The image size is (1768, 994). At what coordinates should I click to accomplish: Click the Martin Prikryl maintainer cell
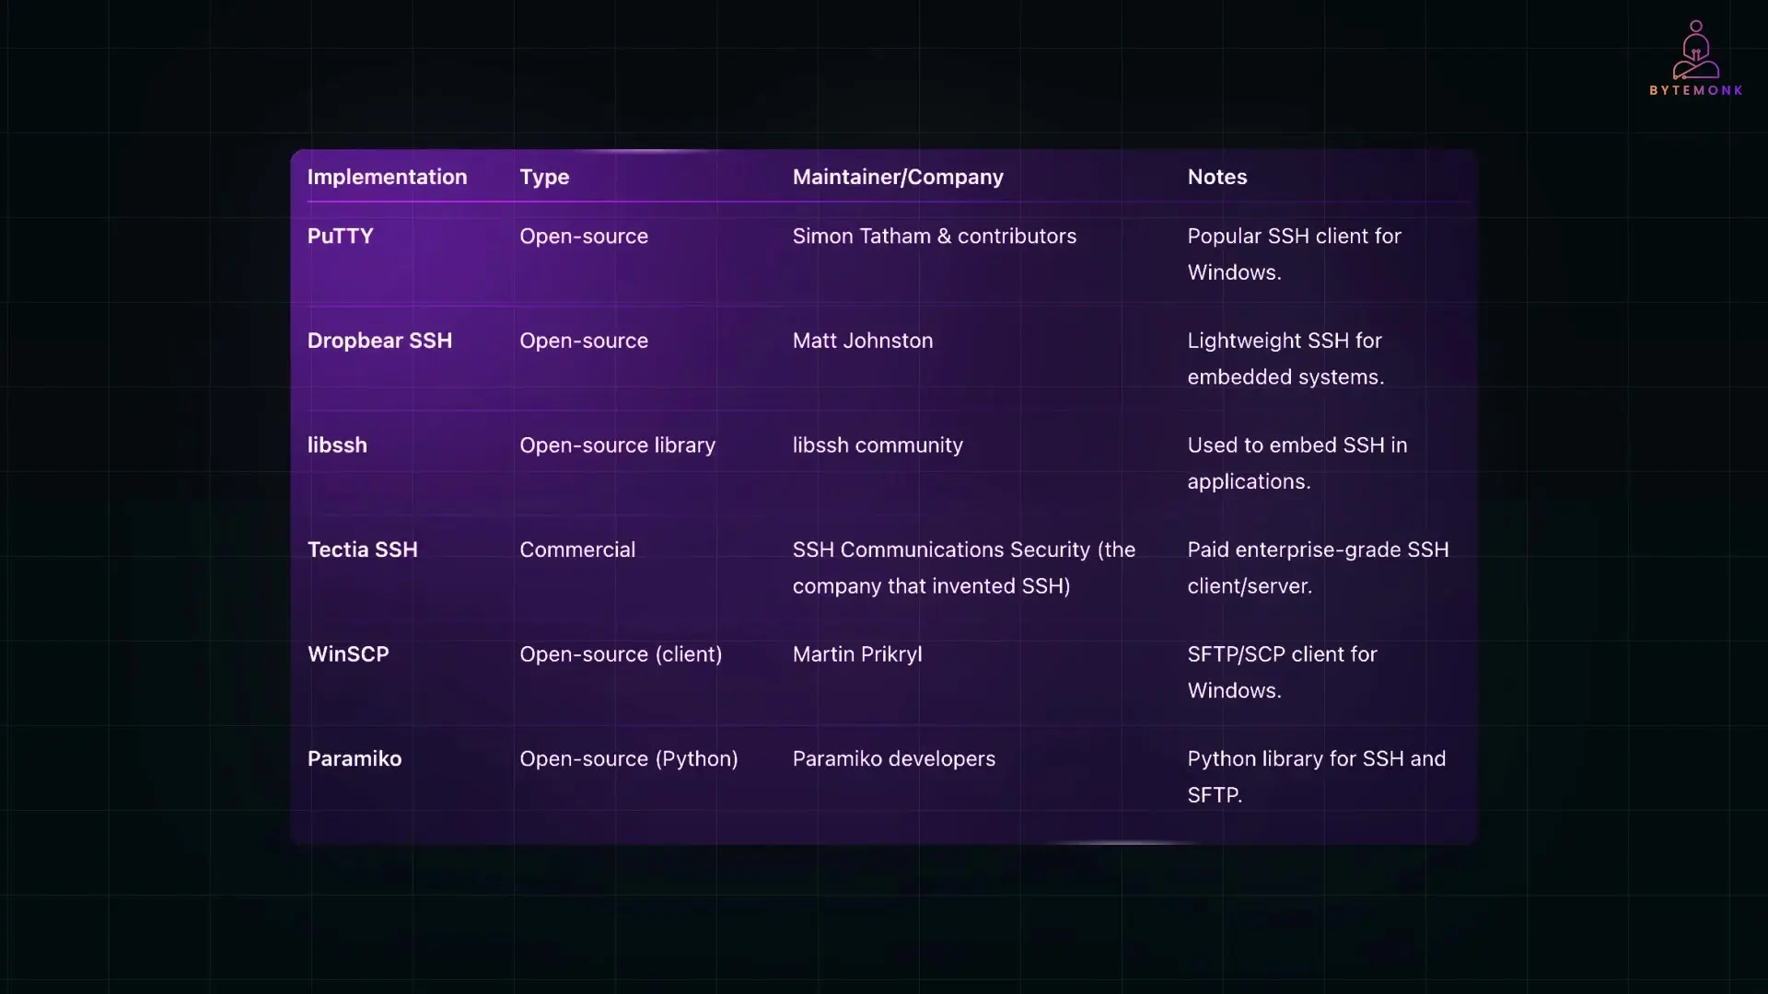pyautogui.click(x=856, y=654)
